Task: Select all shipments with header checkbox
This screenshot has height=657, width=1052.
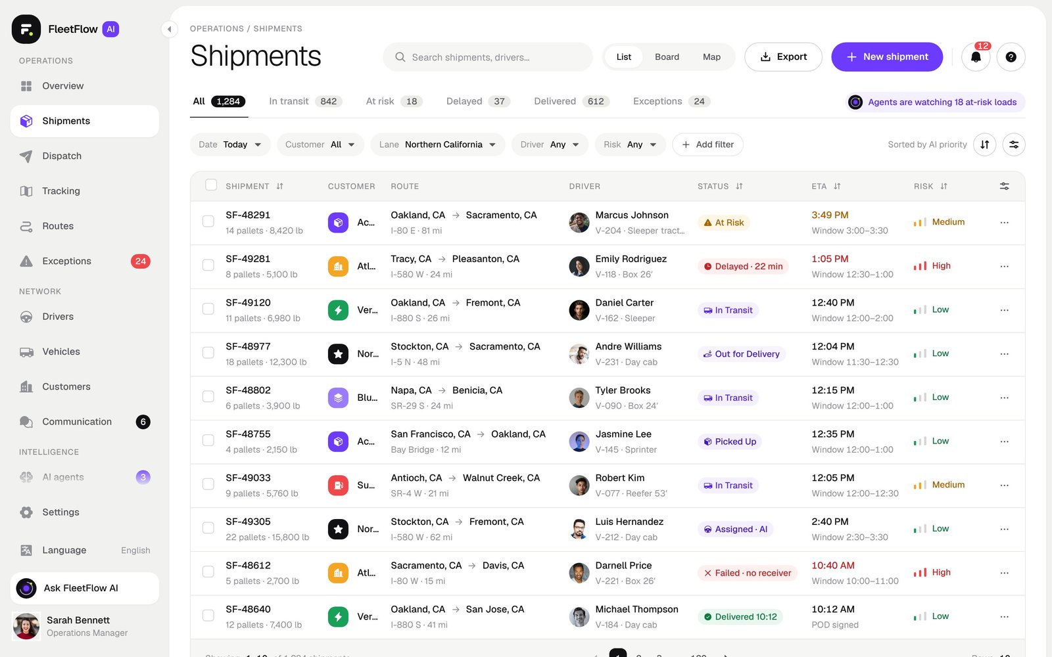Action: (211, 185)
